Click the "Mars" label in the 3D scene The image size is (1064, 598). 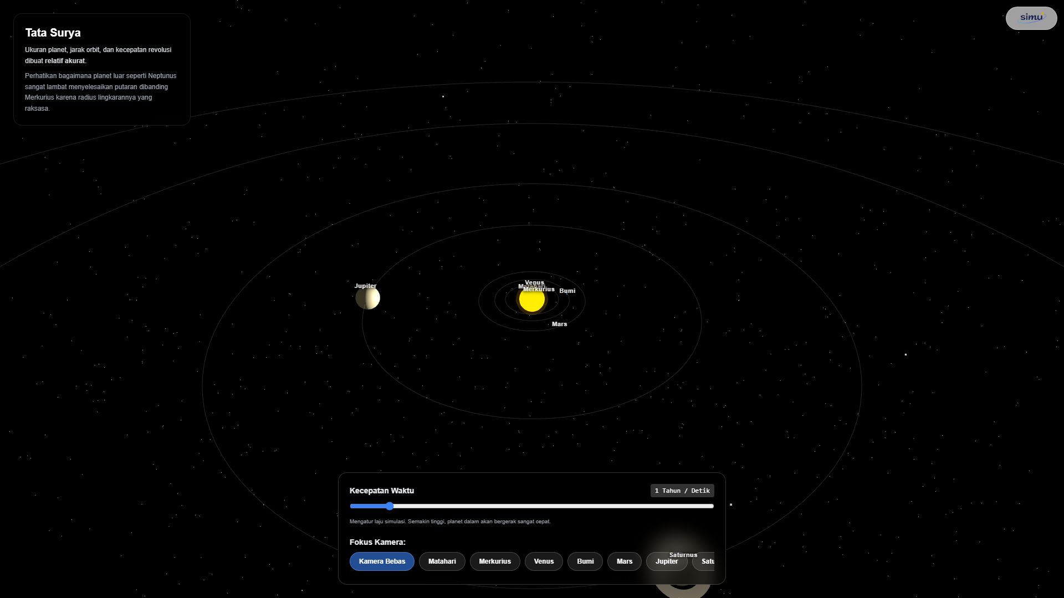[x=560, y=324]
